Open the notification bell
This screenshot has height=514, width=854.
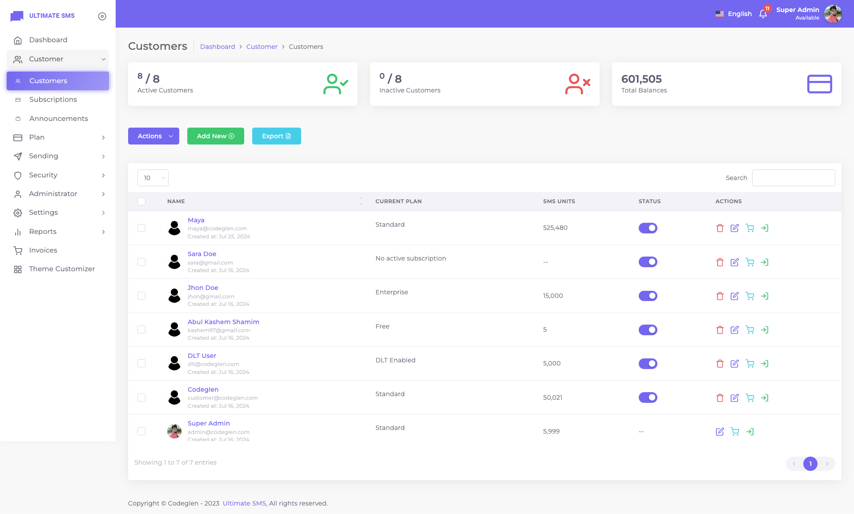click(763, 14)
